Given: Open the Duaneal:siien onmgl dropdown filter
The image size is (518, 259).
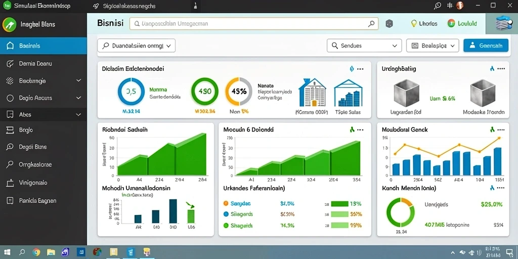Looking at the screenshot, I should click(x=137, y=46).
